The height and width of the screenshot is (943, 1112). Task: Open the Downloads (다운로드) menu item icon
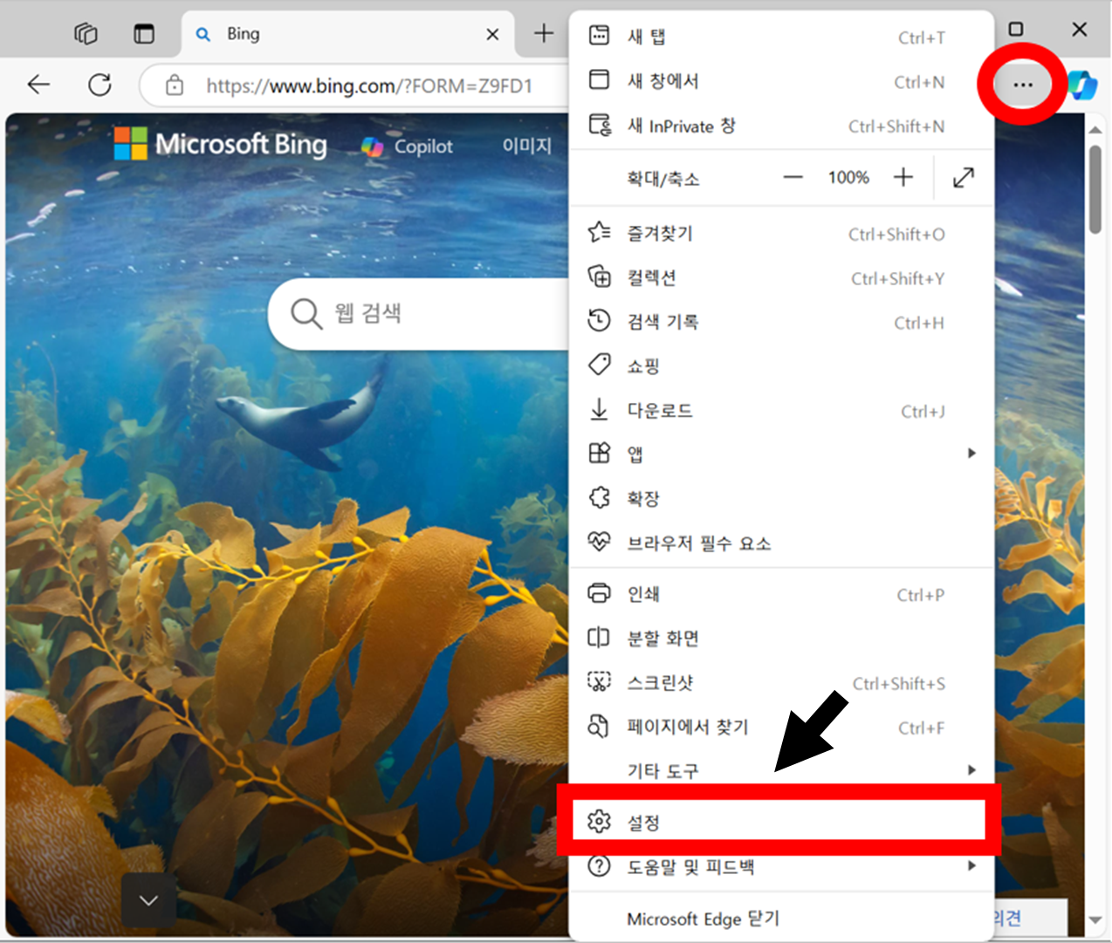point(599,410)
